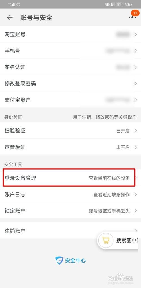
Task: Expand the 手机号 row chevron
Action: tap(135, 51)
